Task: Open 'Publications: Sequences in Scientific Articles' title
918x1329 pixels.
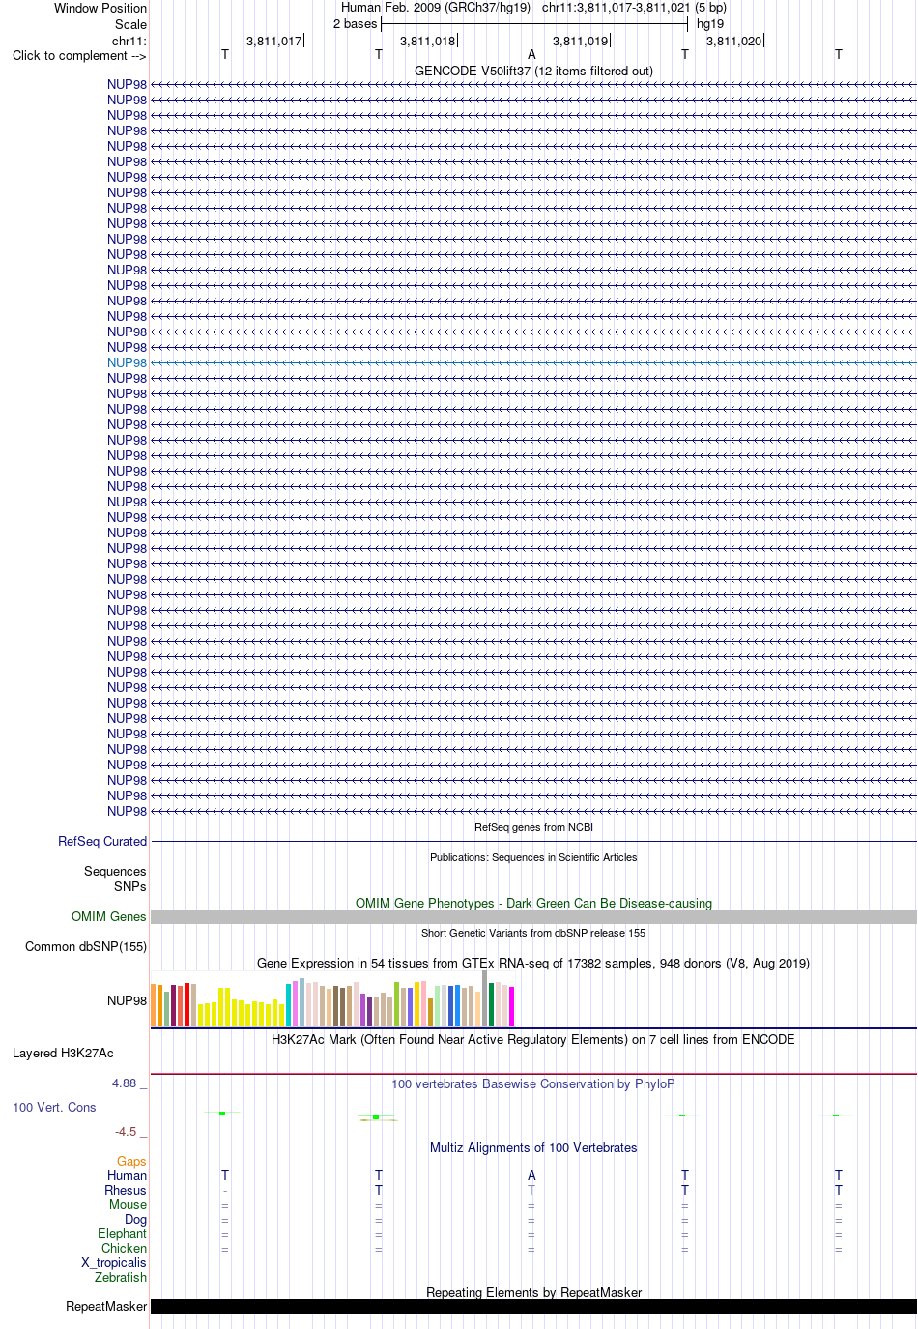Action: point(533,857)
